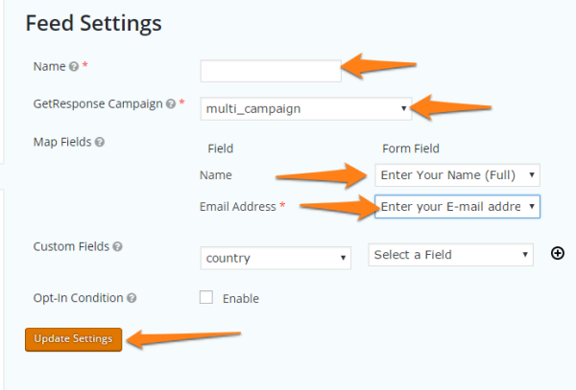576x390 pixels.
Task: Click the Opt-In Condition help icon
Action: [x=132, y=298]
